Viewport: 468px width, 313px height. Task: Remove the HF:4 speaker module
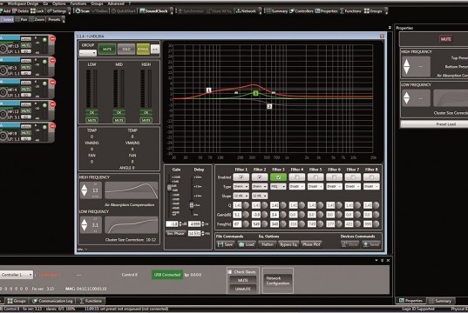[52, 83]
